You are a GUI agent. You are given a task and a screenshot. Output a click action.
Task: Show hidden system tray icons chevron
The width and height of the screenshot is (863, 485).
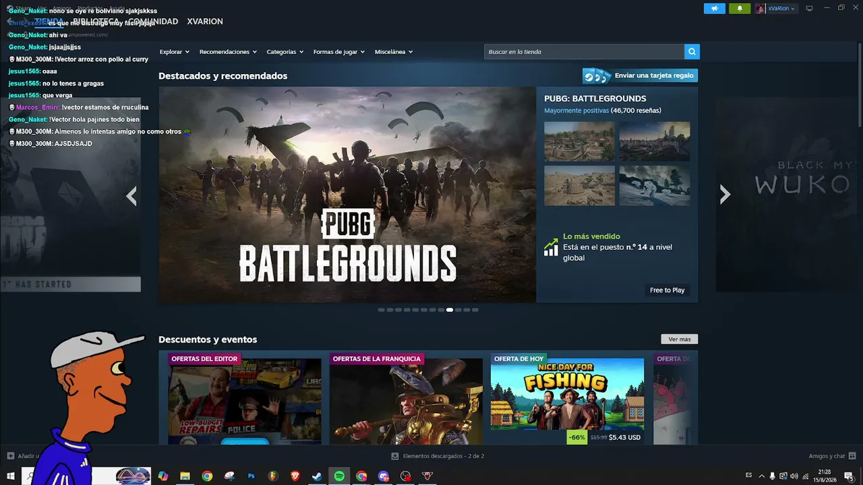[762, 476]
